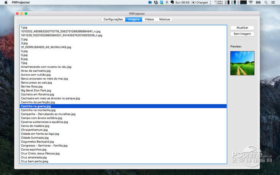Screen dimensions: 280x175
Task: Switch to the Vídeos tab
Action: coord(149,19)
